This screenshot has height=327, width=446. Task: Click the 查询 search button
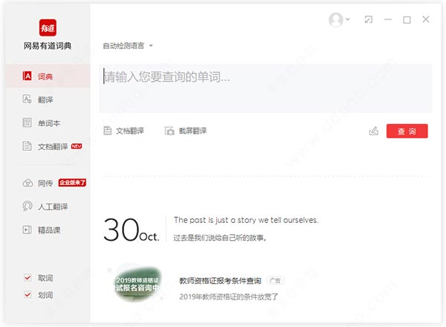tap(407, 131)
